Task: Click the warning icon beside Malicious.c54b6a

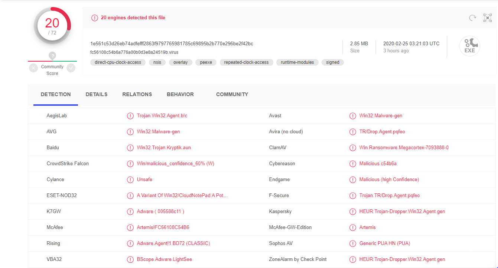Action: (x=353, y=164)
